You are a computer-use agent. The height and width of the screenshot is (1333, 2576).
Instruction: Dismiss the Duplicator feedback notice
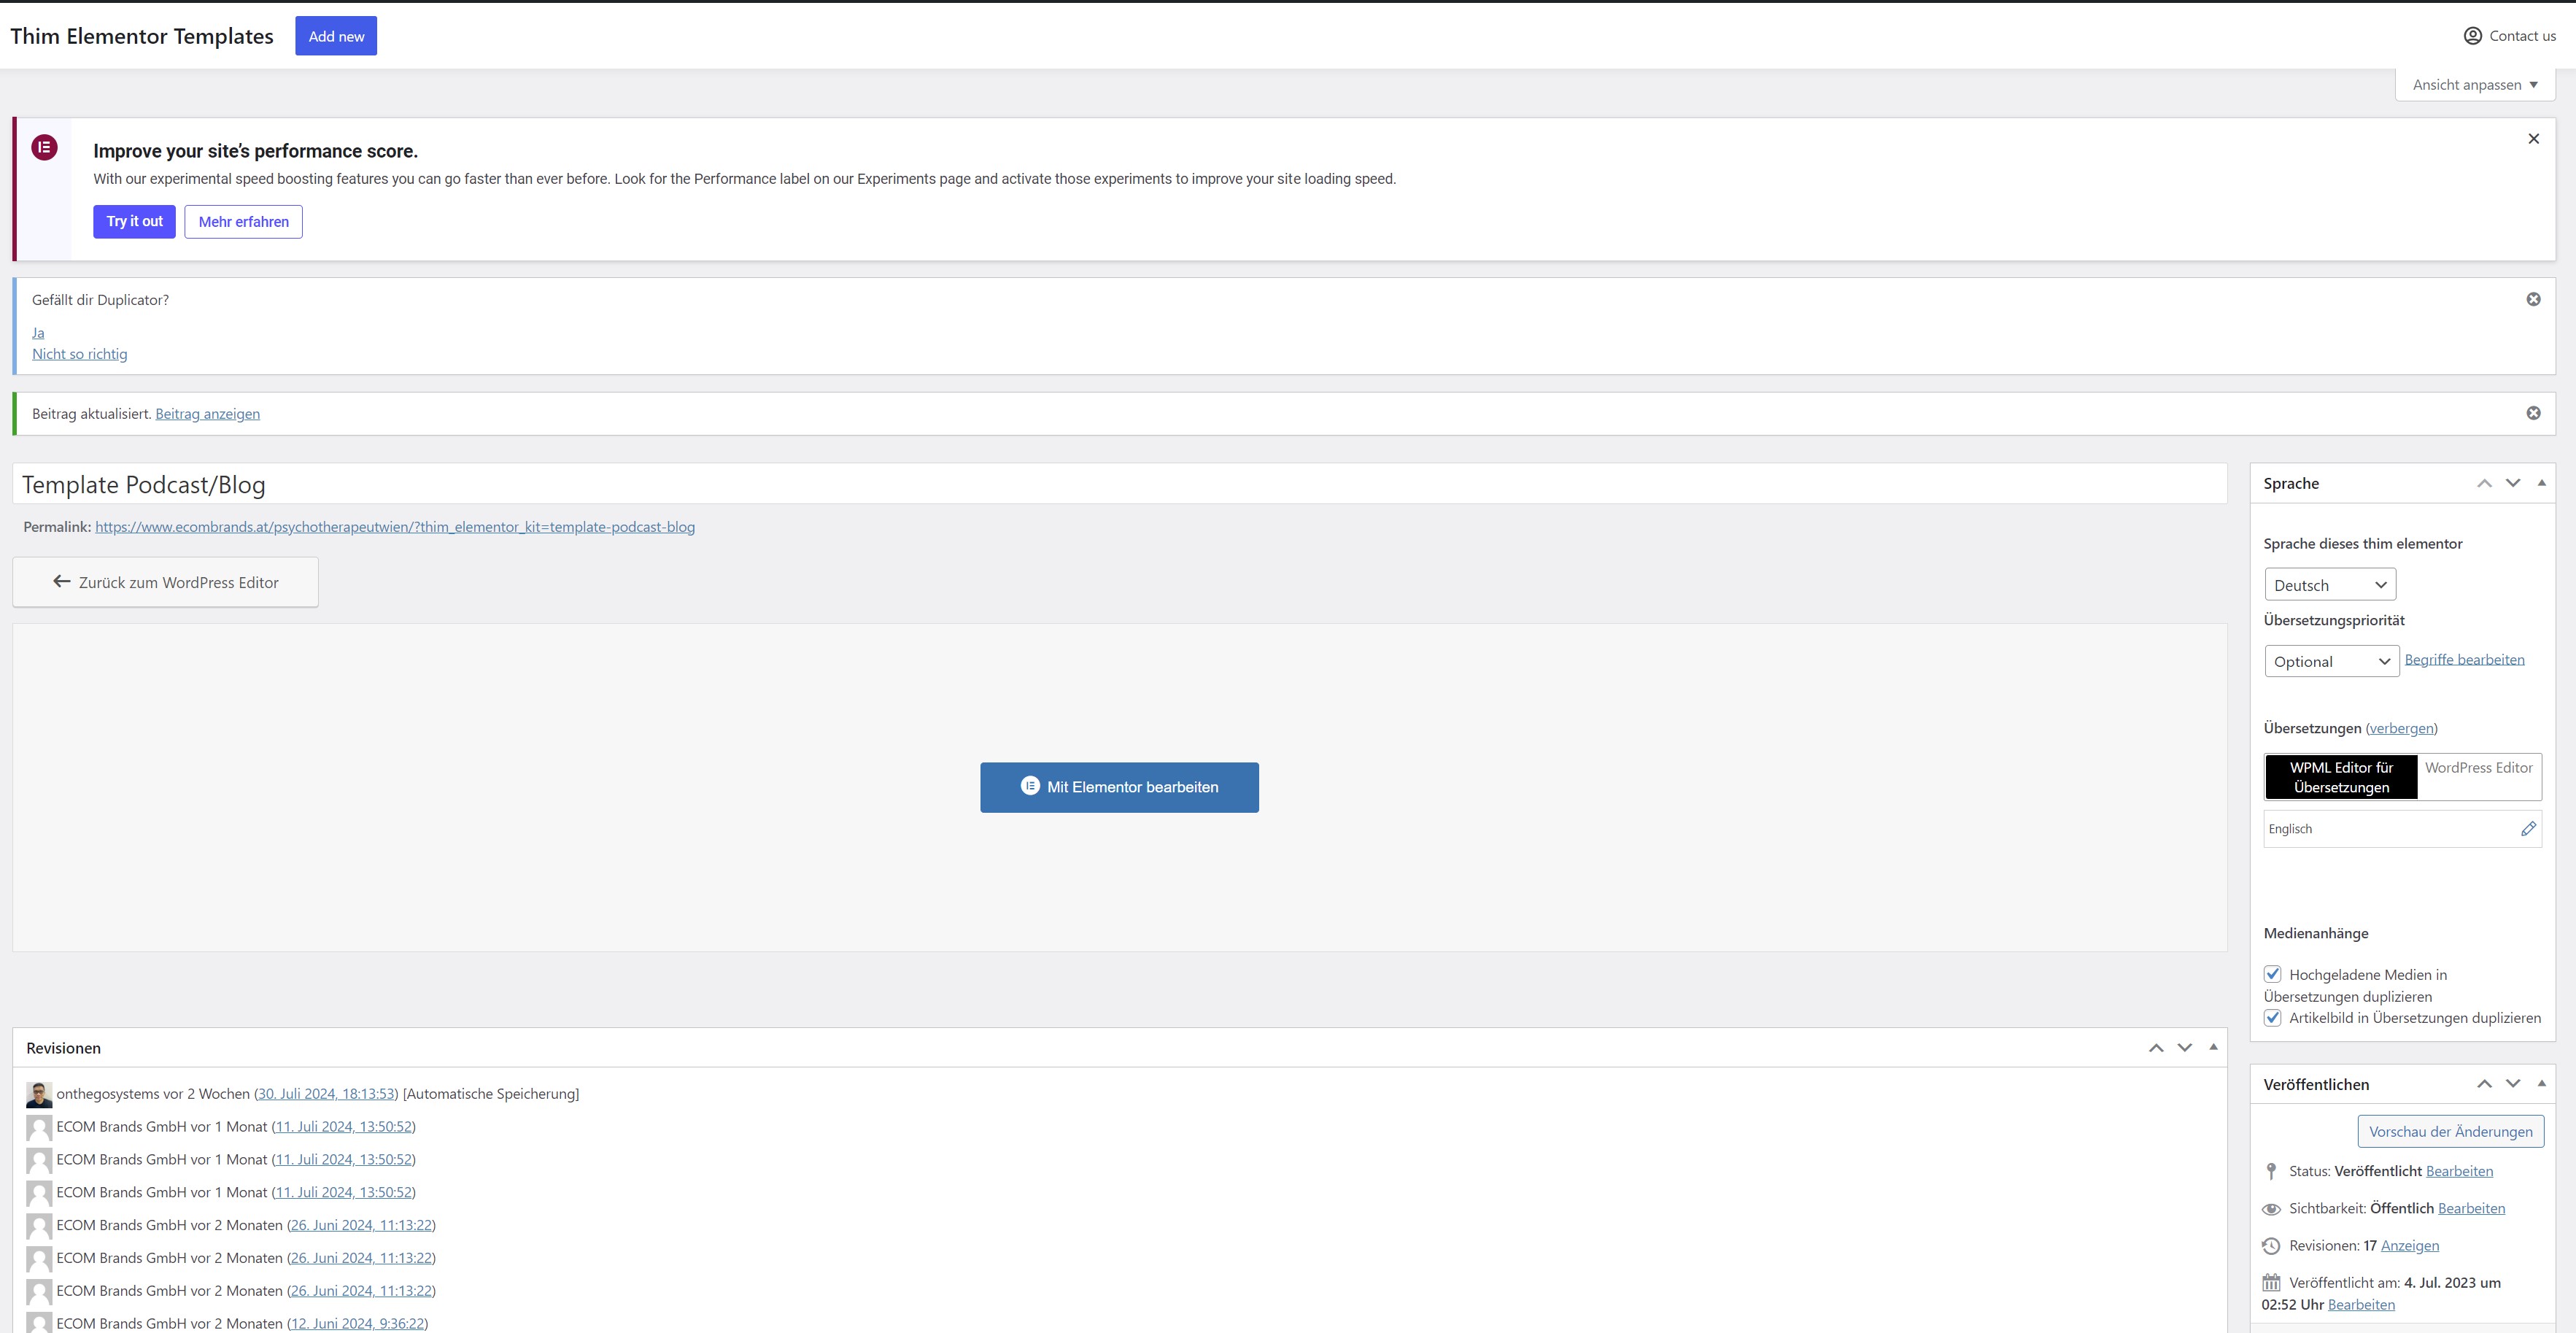2533,299
